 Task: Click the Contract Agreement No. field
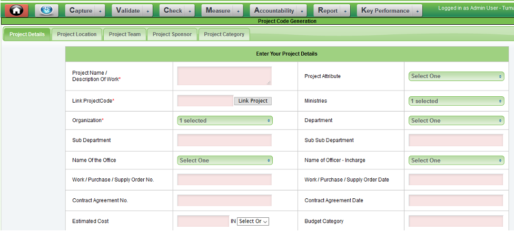coord(224,200)
